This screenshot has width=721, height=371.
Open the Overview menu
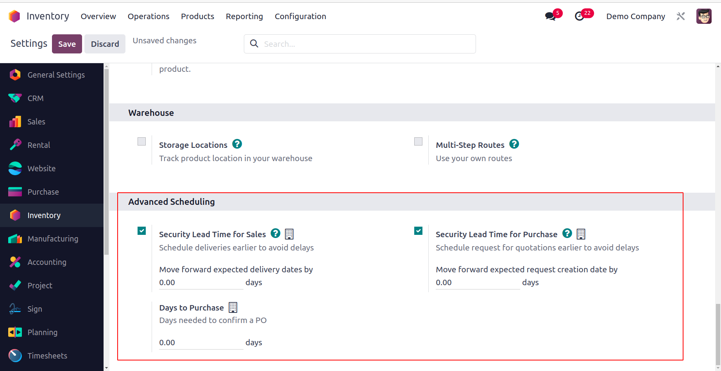pyautogui.click(x=98, y=16)
